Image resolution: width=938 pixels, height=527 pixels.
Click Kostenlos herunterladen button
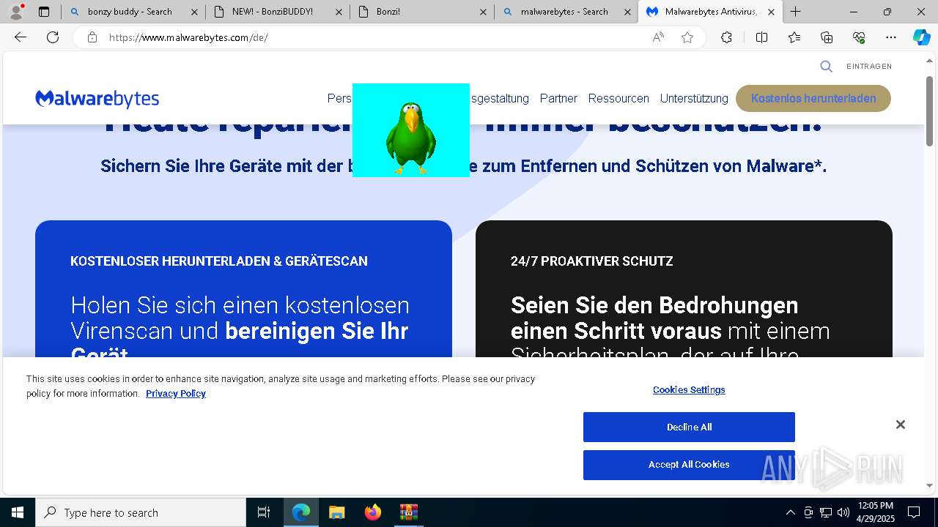(x=813, y=98)
